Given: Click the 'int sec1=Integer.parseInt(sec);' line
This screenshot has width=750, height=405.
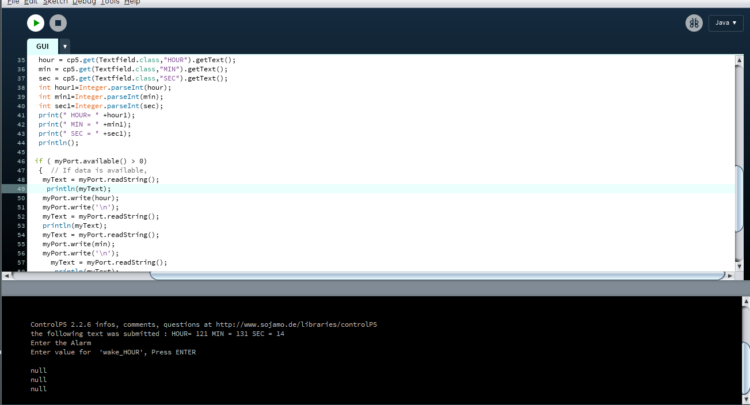Looking at the screenshot, I should [101, 106].
